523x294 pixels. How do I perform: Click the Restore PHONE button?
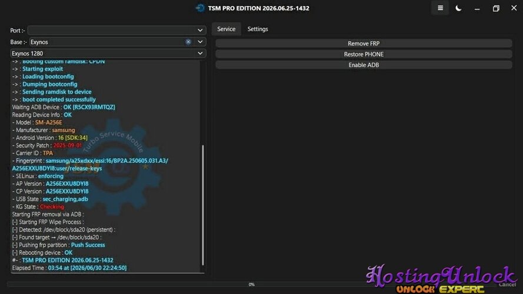(x=364, y=54)
